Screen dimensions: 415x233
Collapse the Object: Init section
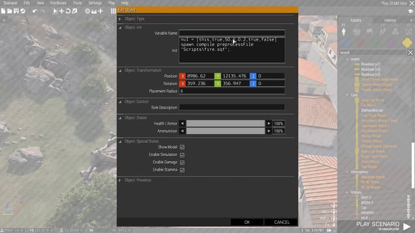[120, 27]
